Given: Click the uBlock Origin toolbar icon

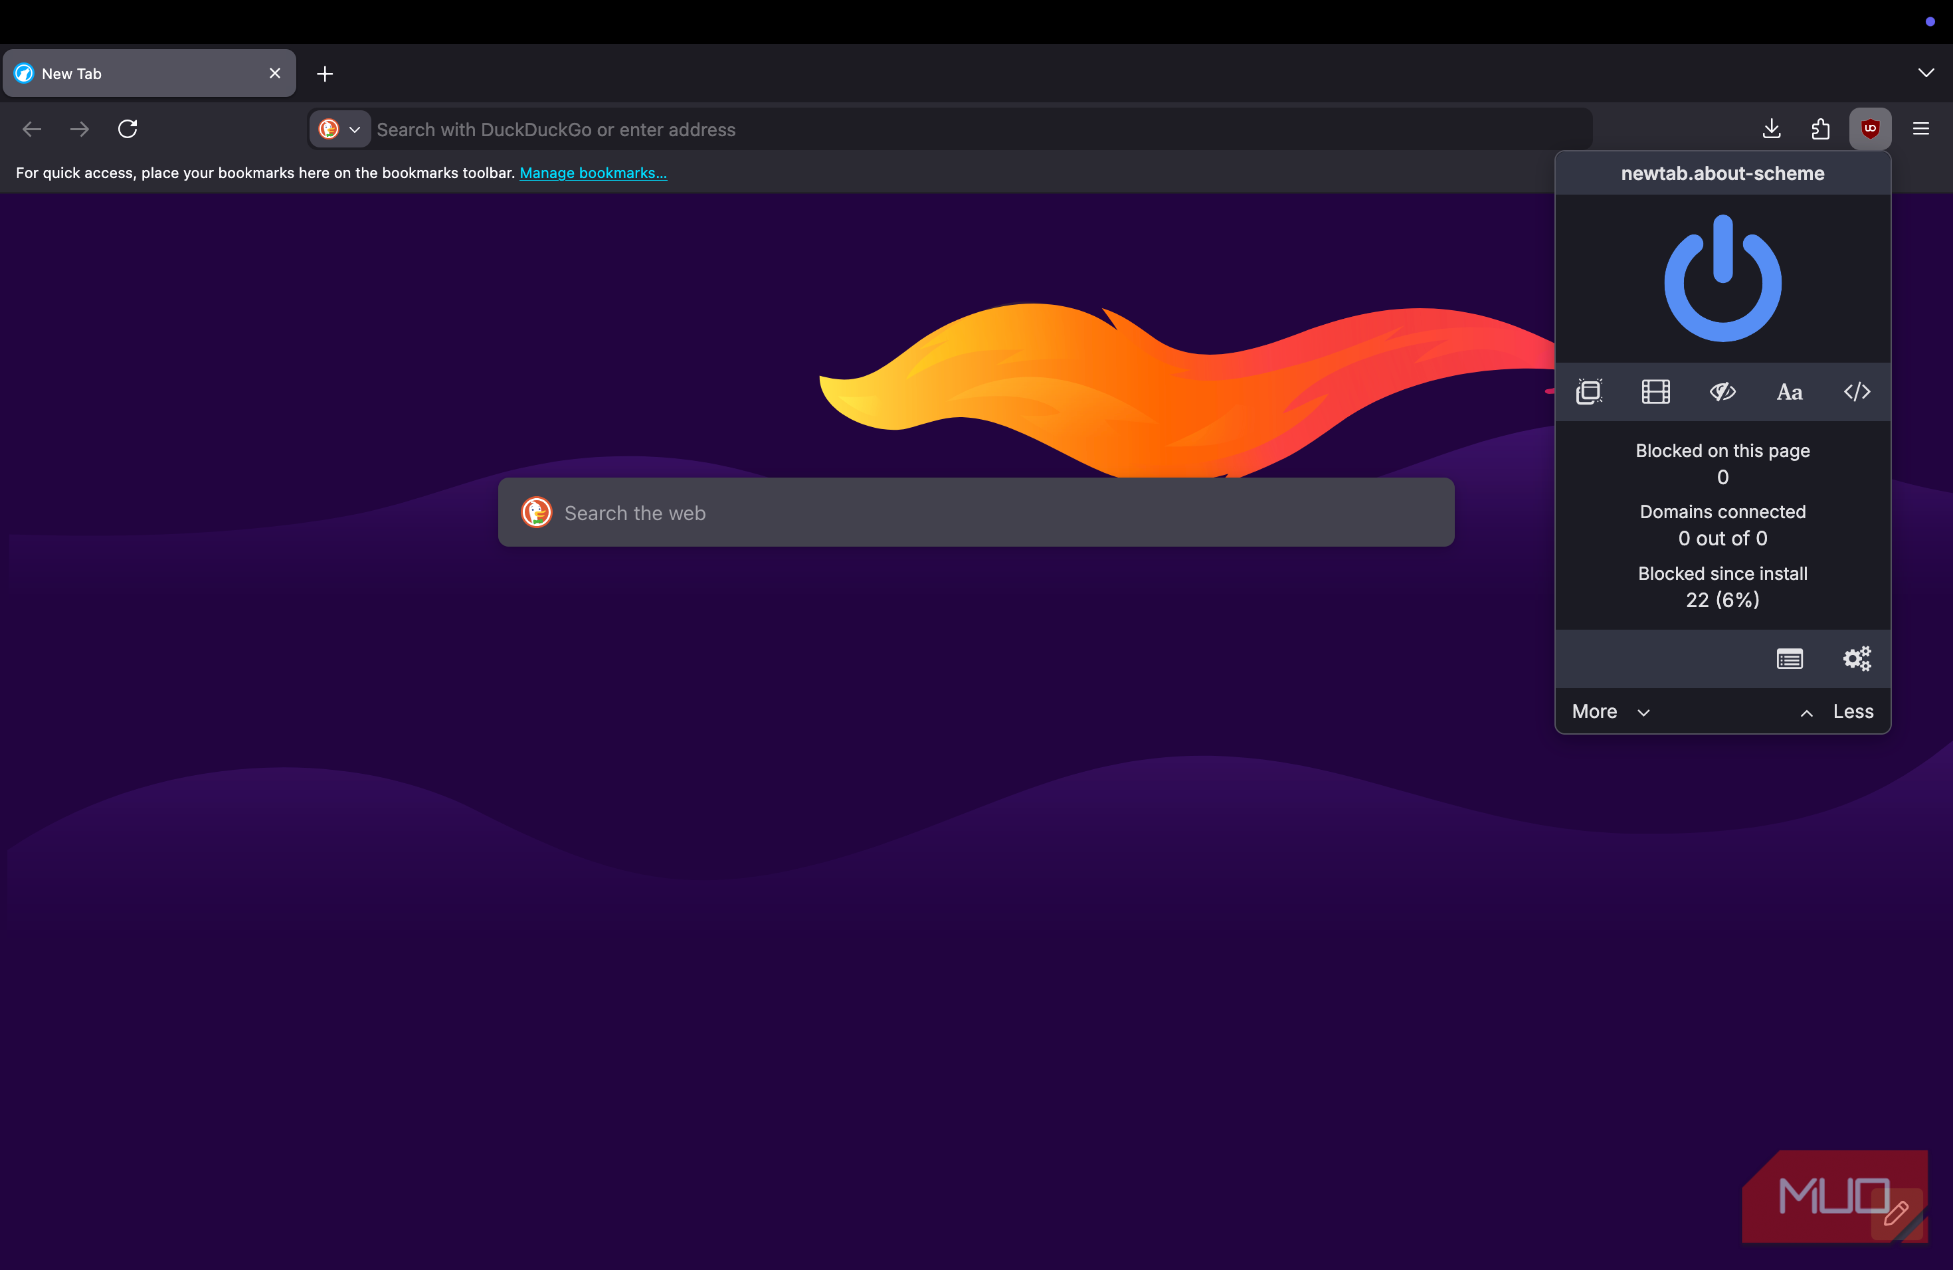Looking at the screenshot, I should pos(1870,129).
